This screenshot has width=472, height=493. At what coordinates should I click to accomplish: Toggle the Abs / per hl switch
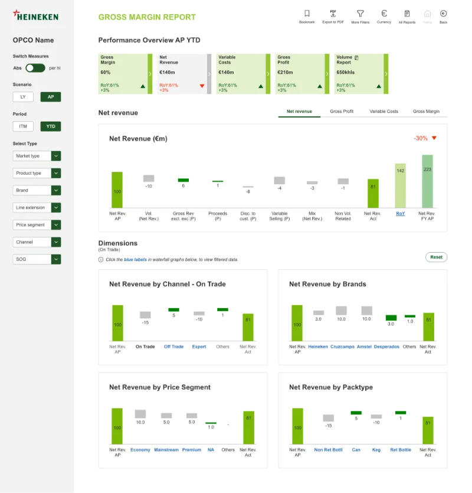[35, 68]
